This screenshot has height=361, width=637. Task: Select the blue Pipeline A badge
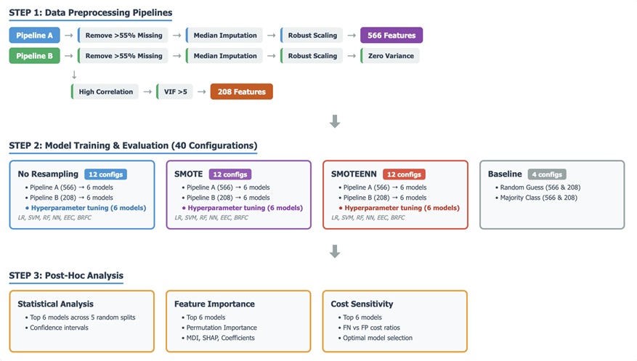35,36
